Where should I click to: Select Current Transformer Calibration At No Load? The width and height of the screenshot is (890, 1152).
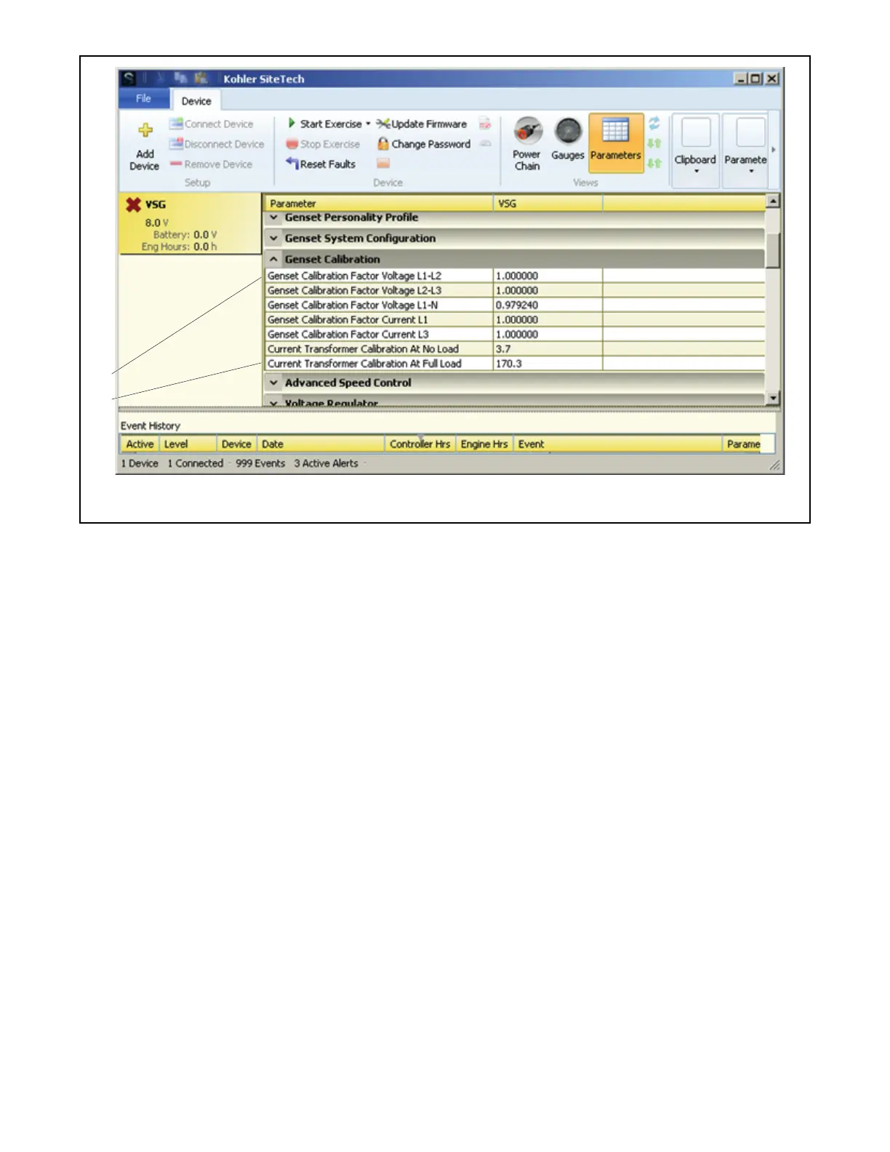(x=516, y=348)
